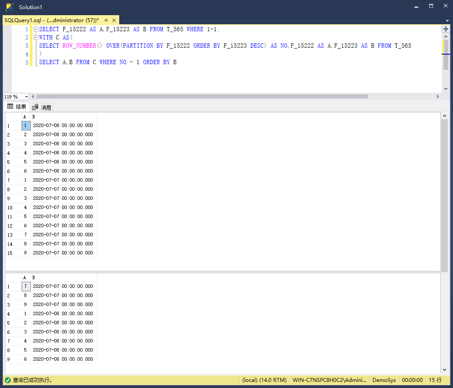Screen dimensions: 453x388
Task: Click column header A in second result grid
Action: click(x=26, y=277)
